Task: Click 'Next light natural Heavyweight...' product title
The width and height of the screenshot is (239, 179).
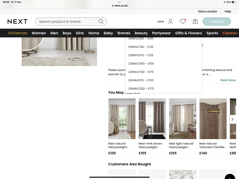Action: click(181, 145)
